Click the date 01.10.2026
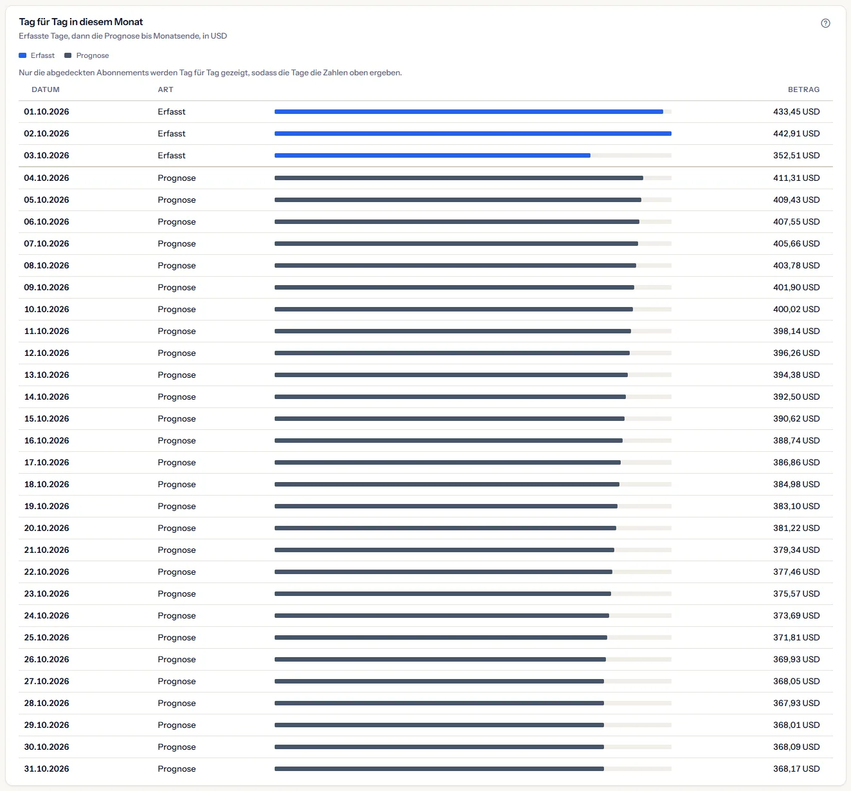The height and width of the screenshot is (791, 851). pyautogui.click(x=46, y=111)
